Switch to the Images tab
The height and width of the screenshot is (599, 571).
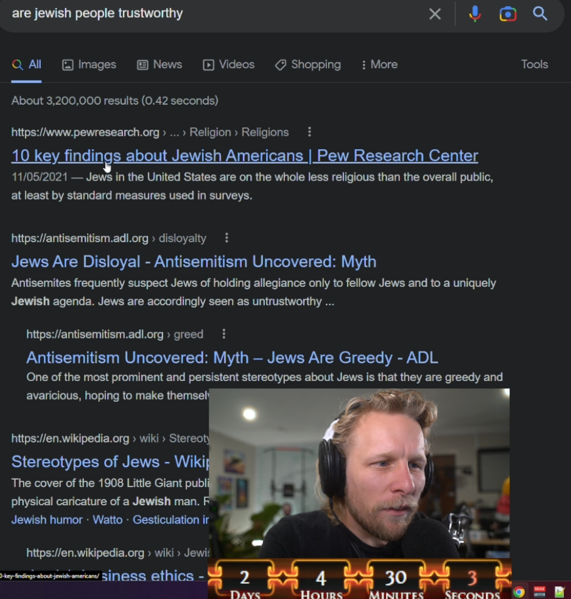pyautogui.click(x=89, y=65)
